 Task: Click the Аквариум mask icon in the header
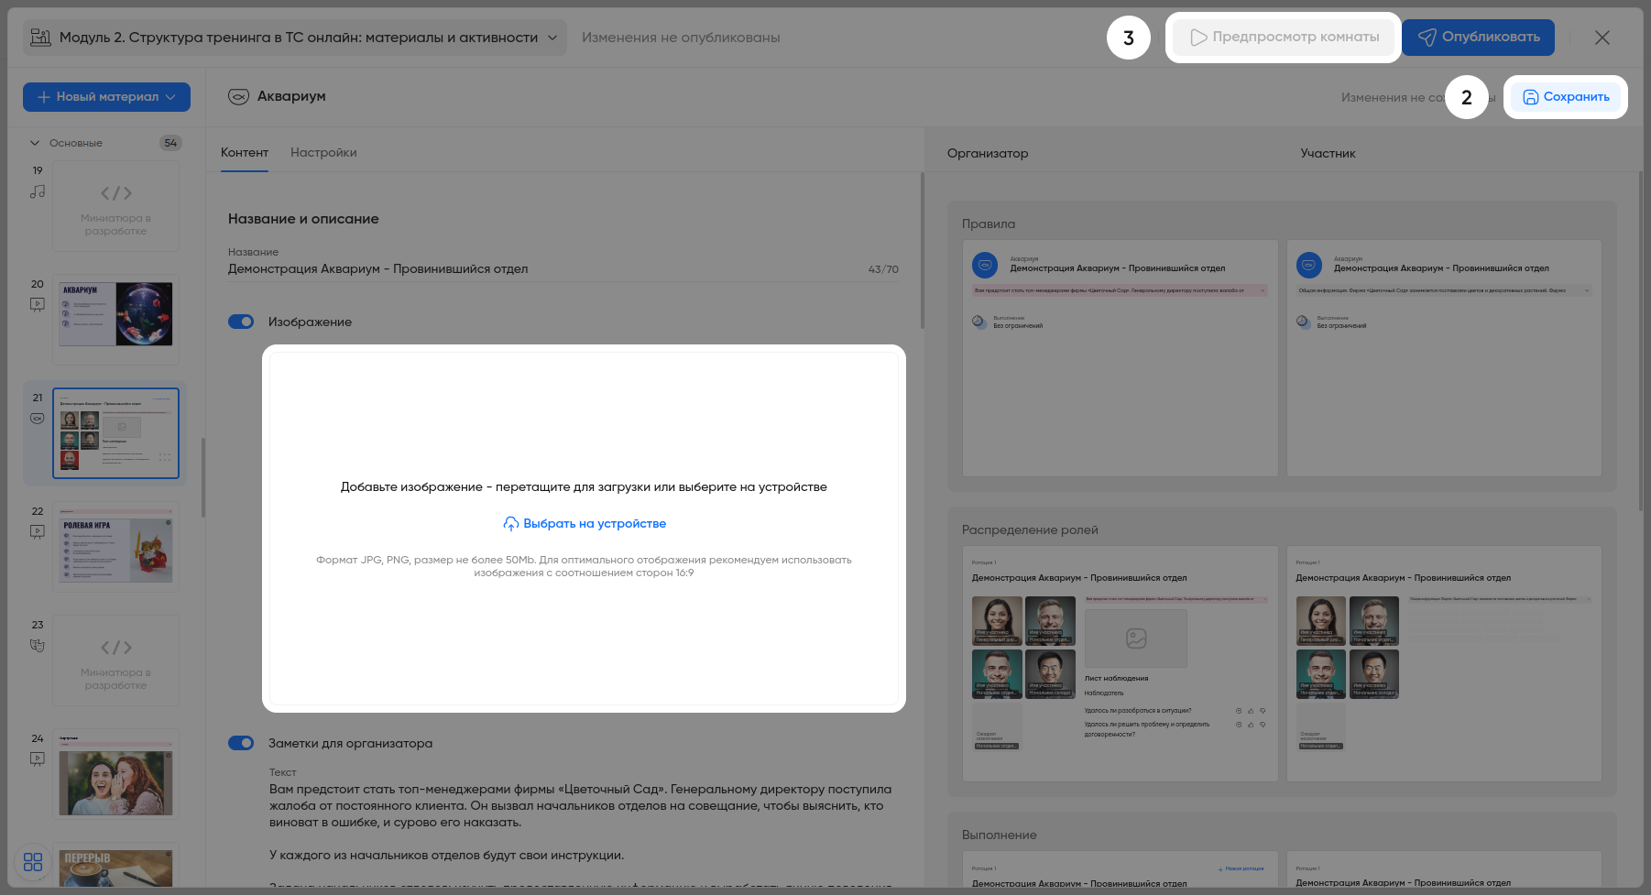(x=238, y=97)
